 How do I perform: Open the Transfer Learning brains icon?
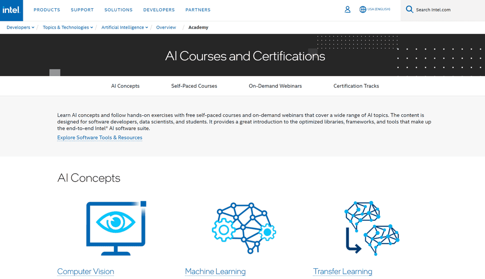(372, 228)
